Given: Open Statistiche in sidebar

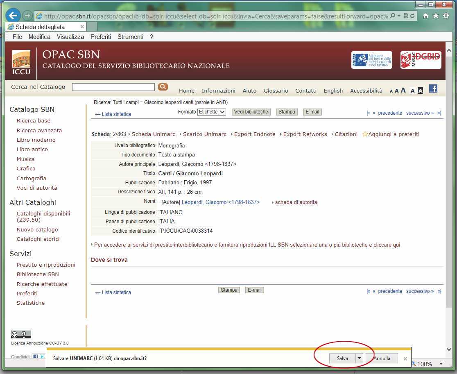Looking at the screenshot, I should (31, 303).
